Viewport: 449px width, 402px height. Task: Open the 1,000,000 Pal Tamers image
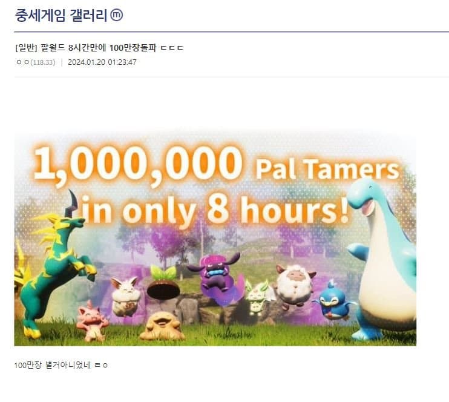pos(215,239)
